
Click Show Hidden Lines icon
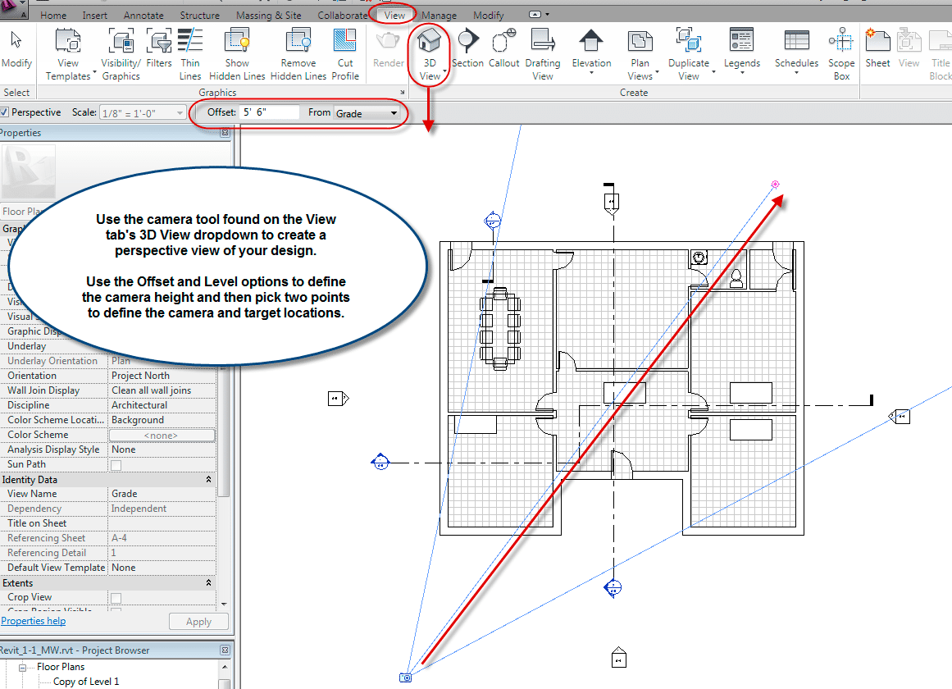[x=237, y=43]
